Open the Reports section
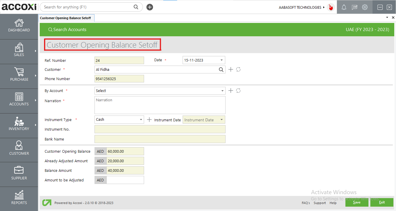Image resolution: width=396 pixels, height=211 pixels. click(x=19, y=198)
